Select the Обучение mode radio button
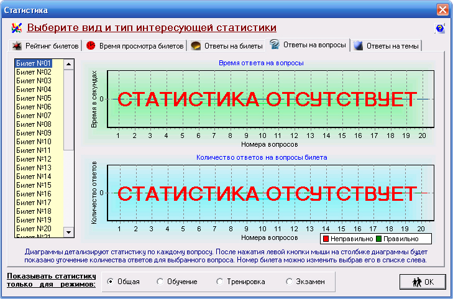 pos(161,282)
